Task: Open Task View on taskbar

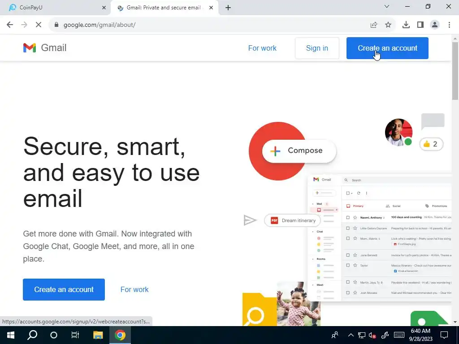Action: tap(75, 335)
